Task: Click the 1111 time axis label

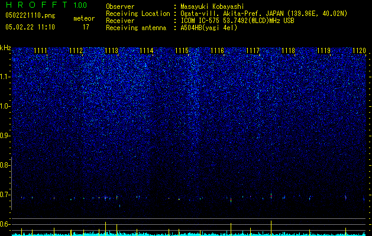Action: (x=41, y=51)
